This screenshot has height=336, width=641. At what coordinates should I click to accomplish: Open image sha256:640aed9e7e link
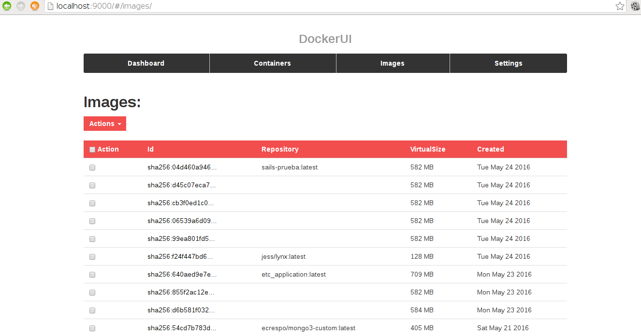pyautogui.click(x=182, y=275)
